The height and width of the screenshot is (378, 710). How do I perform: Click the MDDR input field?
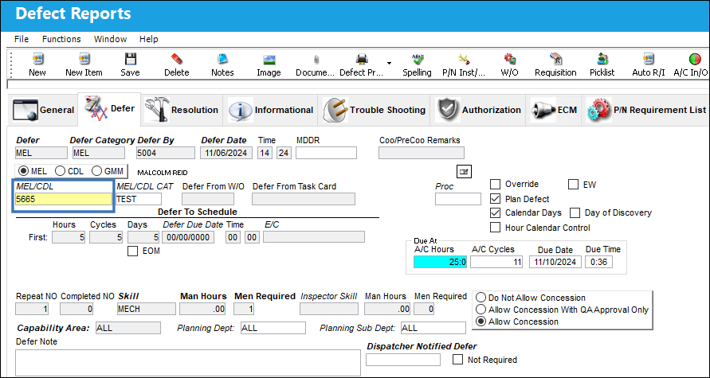click(x=326, y=153)
